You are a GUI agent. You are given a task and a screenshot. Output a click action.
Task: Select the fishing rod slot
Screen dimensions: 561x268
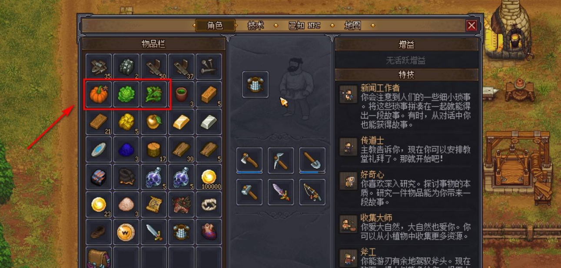pyautogui.click(x=312, y=192)
